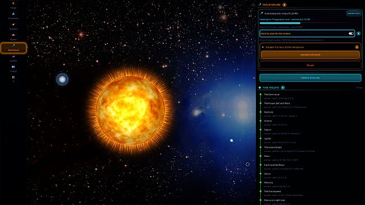Click the large orange Sun in the star map
The width and height of the screenshot is (365, 205).
[x=130, y=111]
